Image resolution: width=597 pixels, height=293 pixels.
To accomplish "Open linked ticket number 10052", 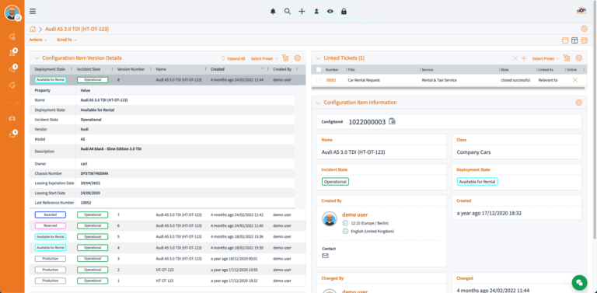I will tap(331, 80).
